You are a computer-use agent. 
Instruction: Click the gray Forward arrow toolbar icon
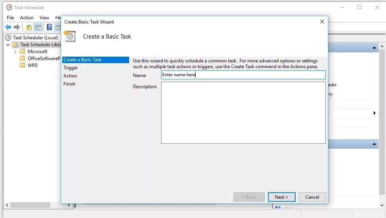click(x=17, y=27)
